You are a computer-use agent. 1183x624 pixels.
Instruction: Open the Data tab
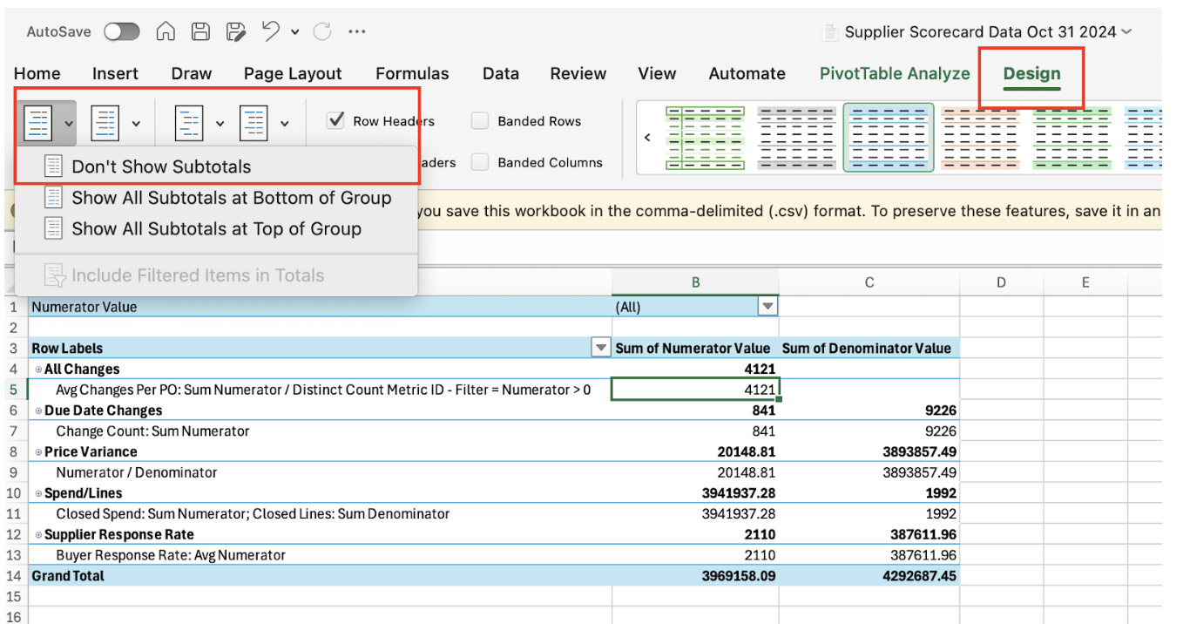point(501,74)
